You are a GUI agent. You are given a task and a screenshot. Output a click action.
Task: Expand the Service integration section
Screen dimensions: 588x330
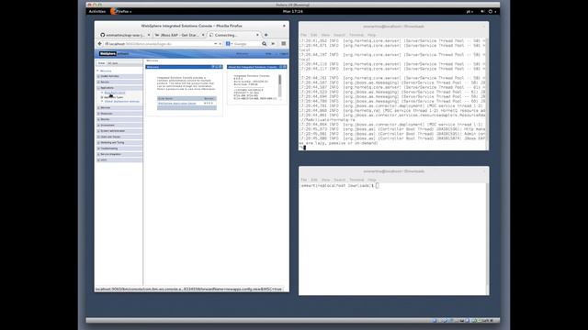point(119,154)
